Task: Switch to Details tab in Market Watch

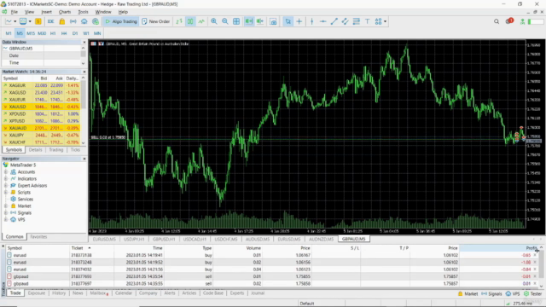Action: click(x=35, y=150)
